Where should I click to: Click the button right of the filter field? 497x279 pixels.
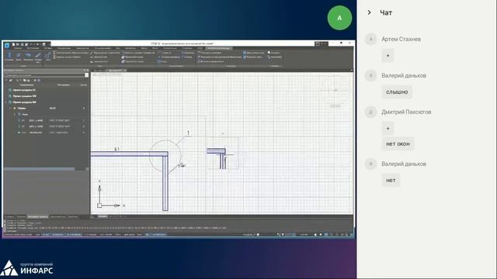pos(87,75)
